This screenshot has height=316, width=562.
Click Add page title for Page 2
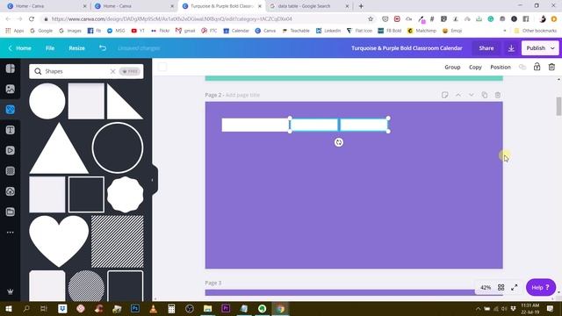(242, 95)
